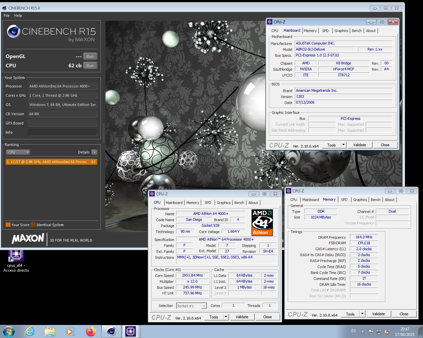Click Close in the Mainboard window
Screen dimensions: 423x338
coord(385,145)
